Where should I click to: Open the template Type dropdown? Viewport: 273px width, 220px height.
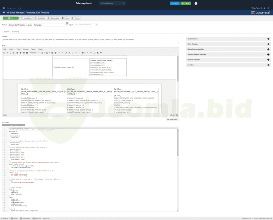coord(86,25)
